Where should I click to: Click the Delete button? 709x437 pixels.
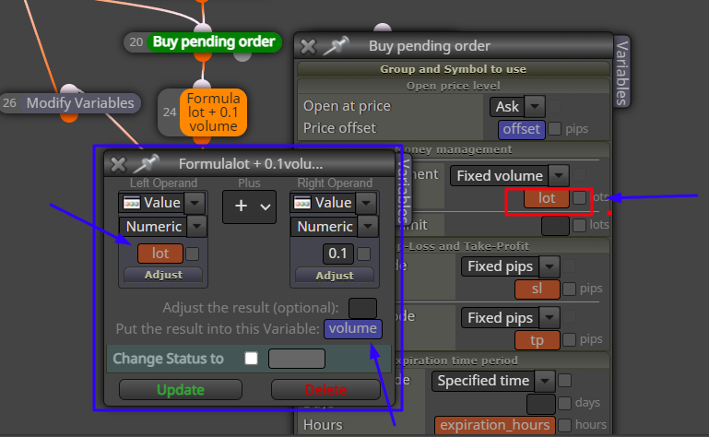click(x=325, y=389)
